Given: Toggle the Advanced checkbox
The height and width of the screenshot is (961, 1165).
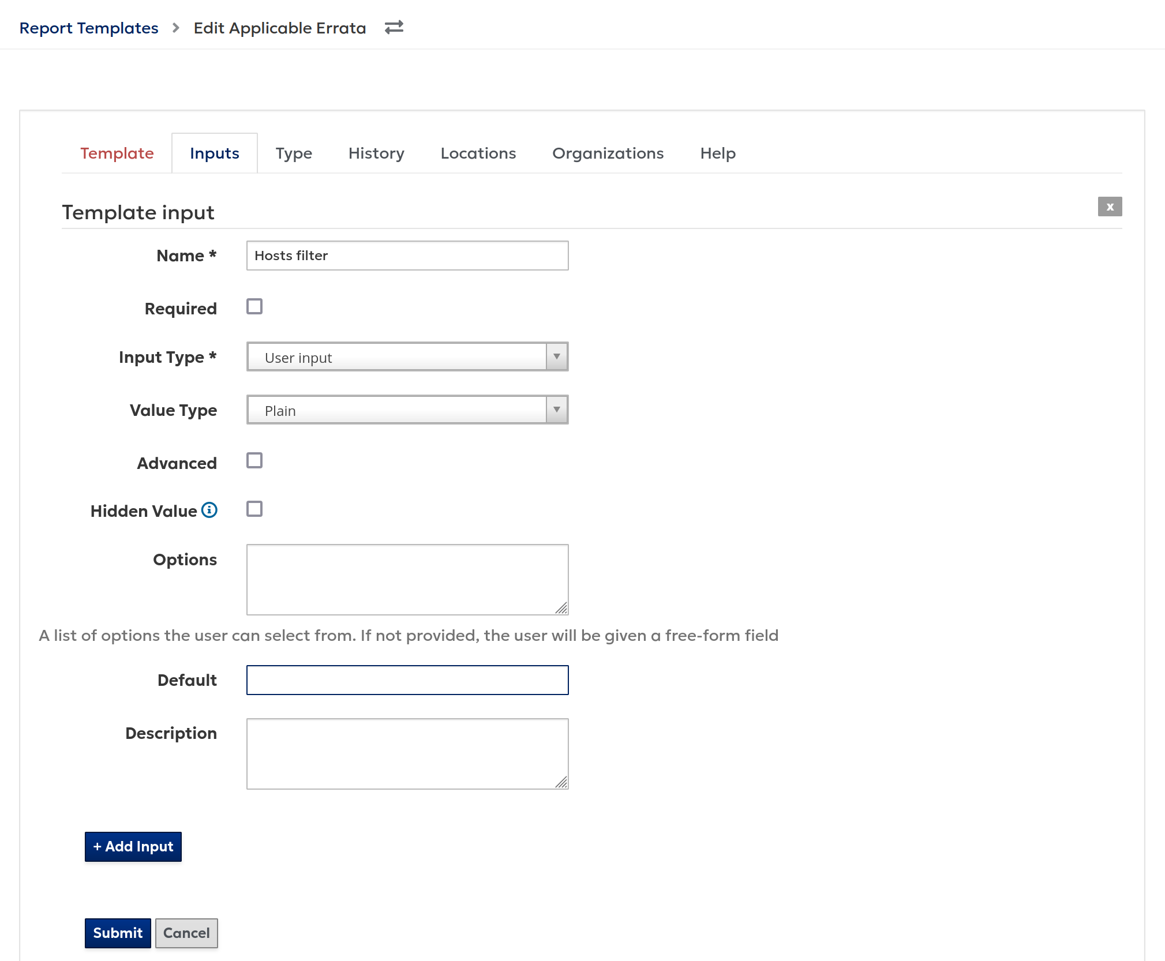Looking at the screenshot, I should point(254,460).
